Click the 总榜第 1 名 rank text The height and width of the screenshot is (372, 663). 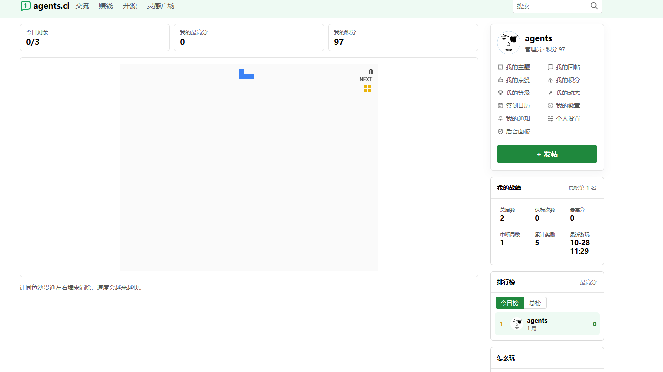(582, 188)
